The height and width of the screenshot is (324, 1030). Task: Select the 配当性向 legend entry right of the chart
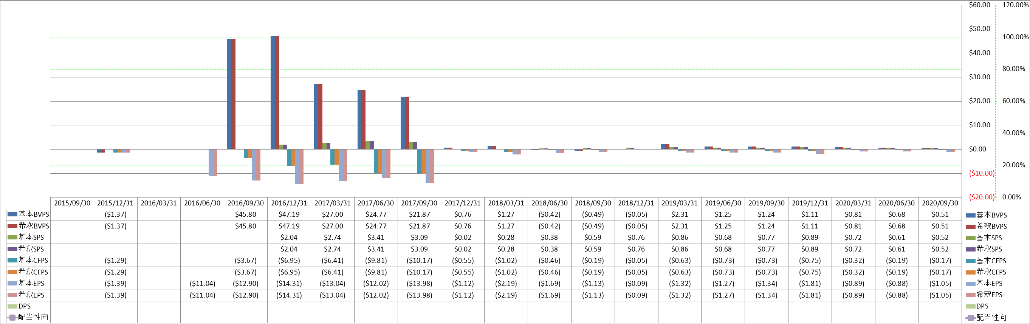986,317
